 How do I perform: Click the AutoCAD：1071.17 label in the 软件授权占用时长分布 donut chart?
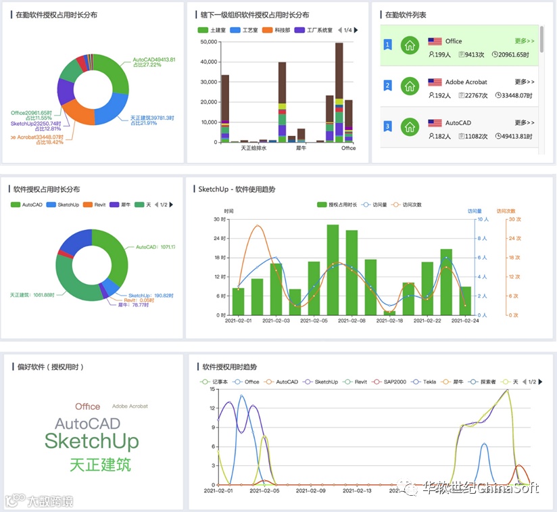click(x=155, y=247)
